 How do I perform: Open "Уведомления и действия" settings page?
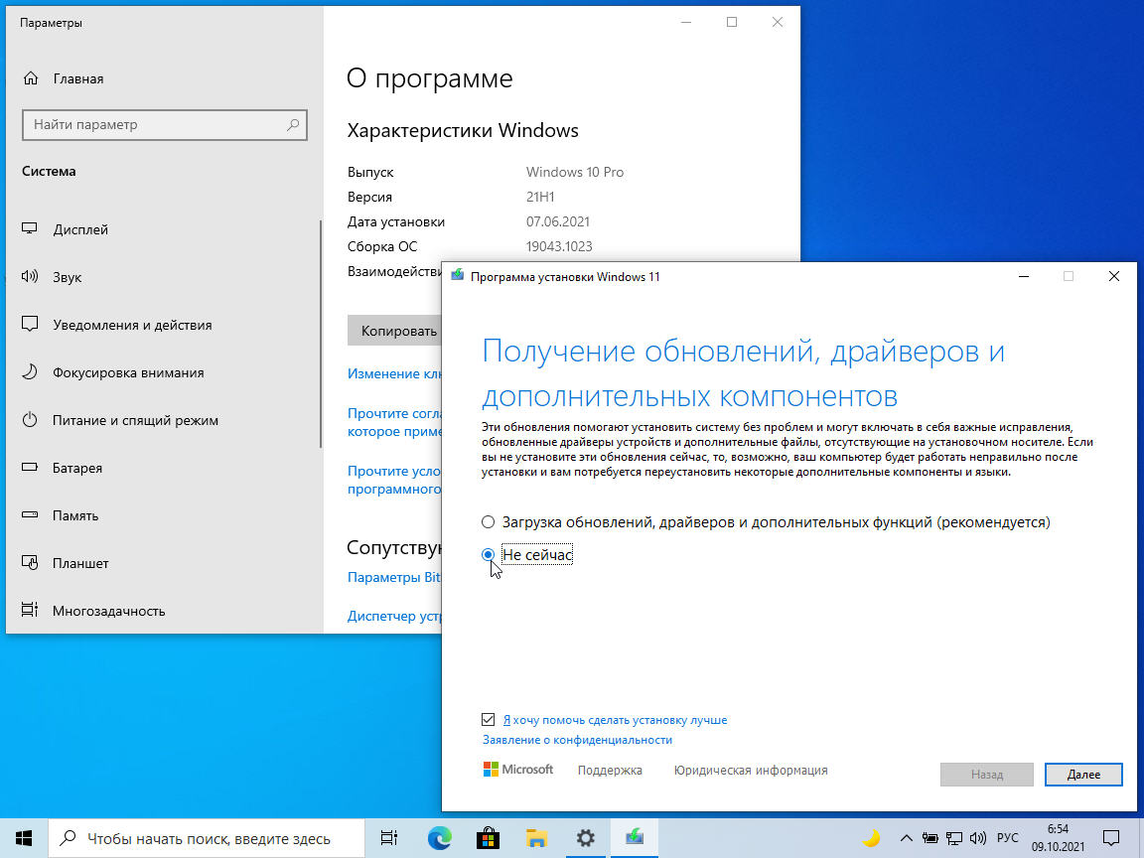point(132,326)
